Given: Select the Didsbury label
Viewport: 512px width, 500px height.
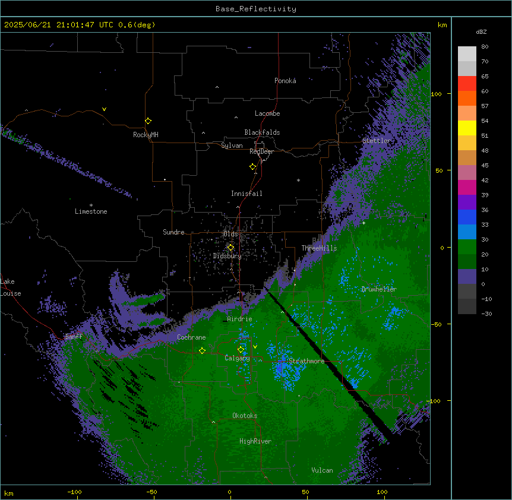Looking at the screenshot, I should [227, 256].
